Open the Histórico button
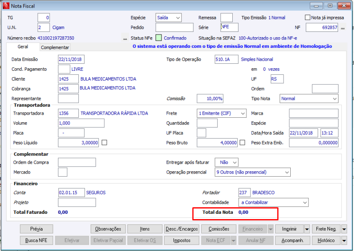Image resolution: width=354 pixels, height=251 pixels. pos(326,241)
